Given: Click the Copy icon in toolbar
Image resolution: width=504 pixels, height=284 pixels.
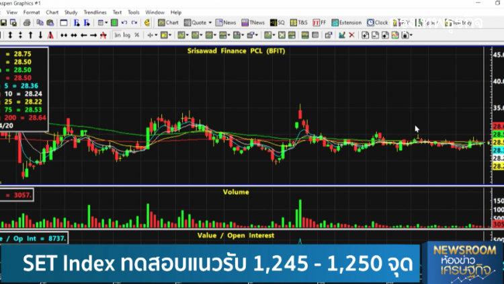Looking at the screenshot, I should click(x=40, y=23).
